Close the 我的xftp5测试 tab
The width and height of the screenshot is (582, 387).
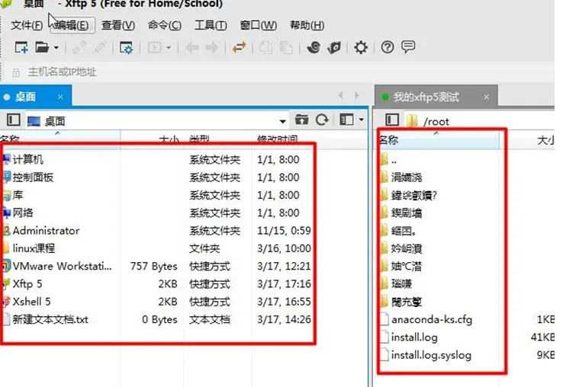[x=486, y=97]
